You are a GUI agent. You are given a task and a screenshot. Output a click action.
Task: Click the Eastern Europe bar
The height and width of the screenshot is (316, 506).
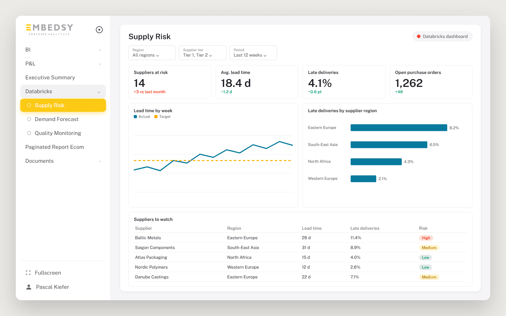(x=399, y=128)
